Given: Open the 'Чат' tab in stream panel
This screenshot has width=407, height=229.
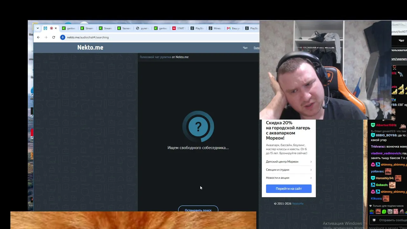Looking at the screenshot, I should click(402, 41).
